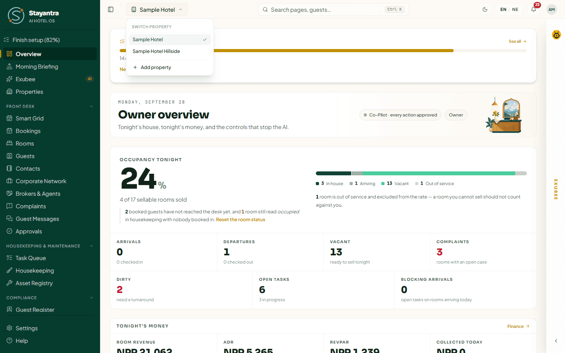Open Corporate Network page
The image size is (565, 353).
pyautogui.click(x=50, y=181)
